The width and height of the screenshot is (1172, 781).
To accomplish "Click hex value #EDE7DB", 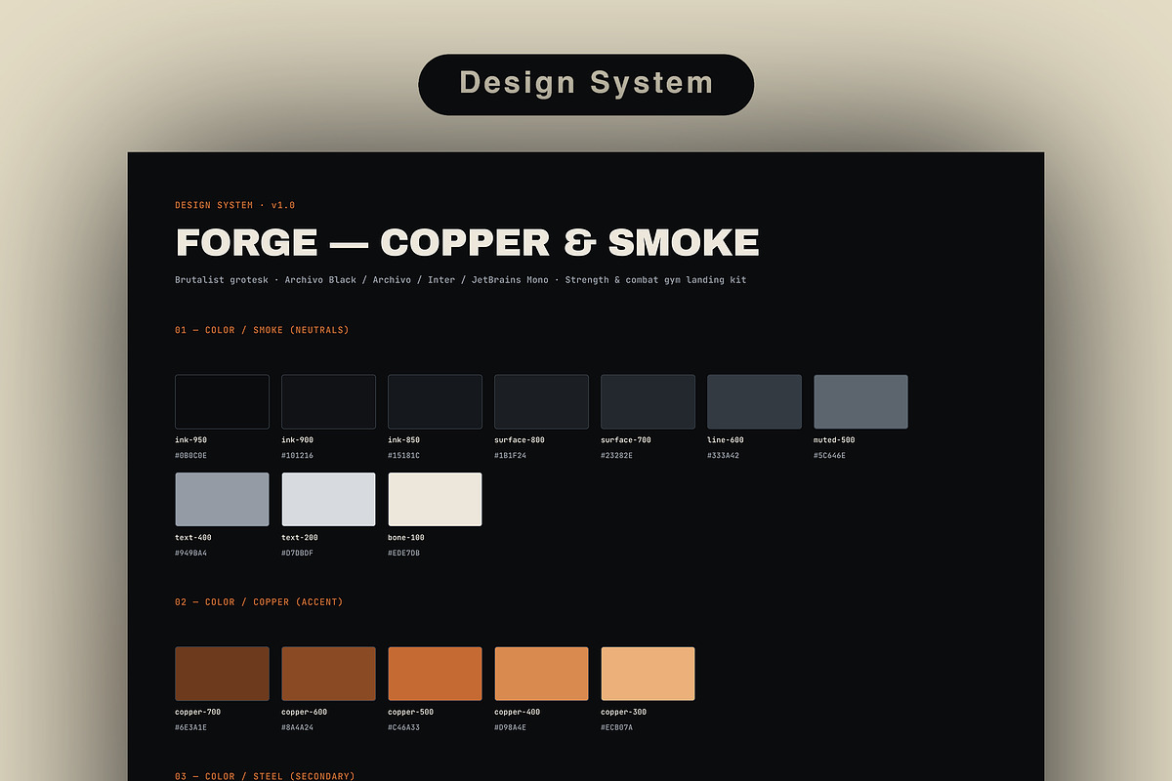I will [403, 554].
